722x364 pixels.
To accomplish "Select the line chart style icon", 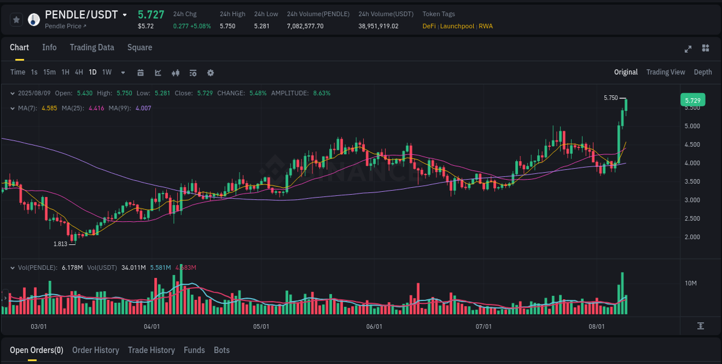I will point(158,72).
